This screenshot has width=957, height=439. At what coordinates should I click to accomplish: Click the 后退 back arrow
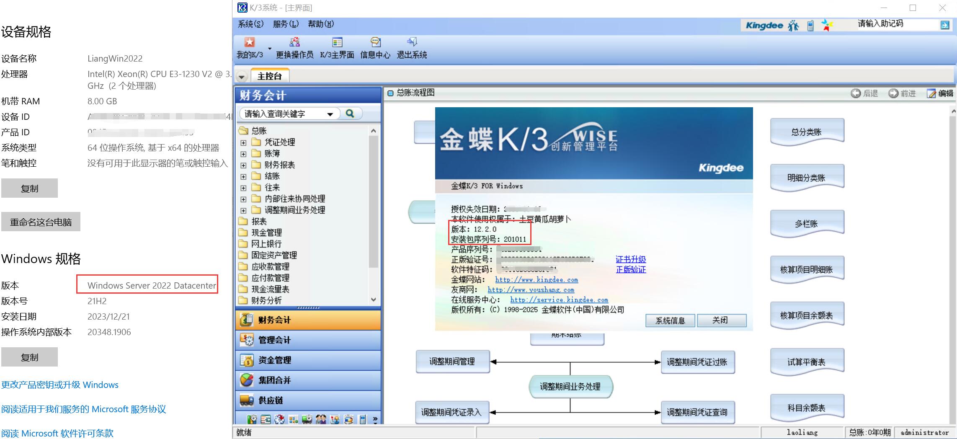(856, 93)
